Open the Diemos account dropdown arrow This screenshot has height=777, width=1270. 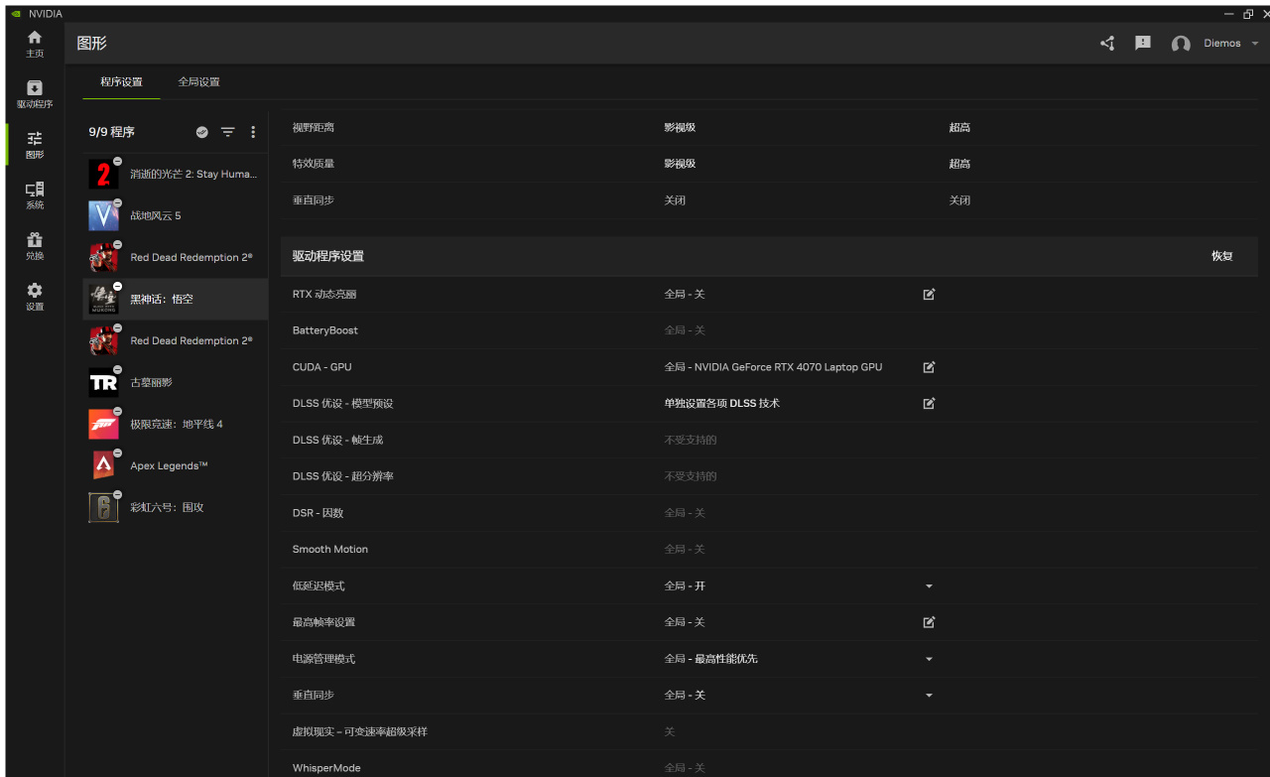1255,44
